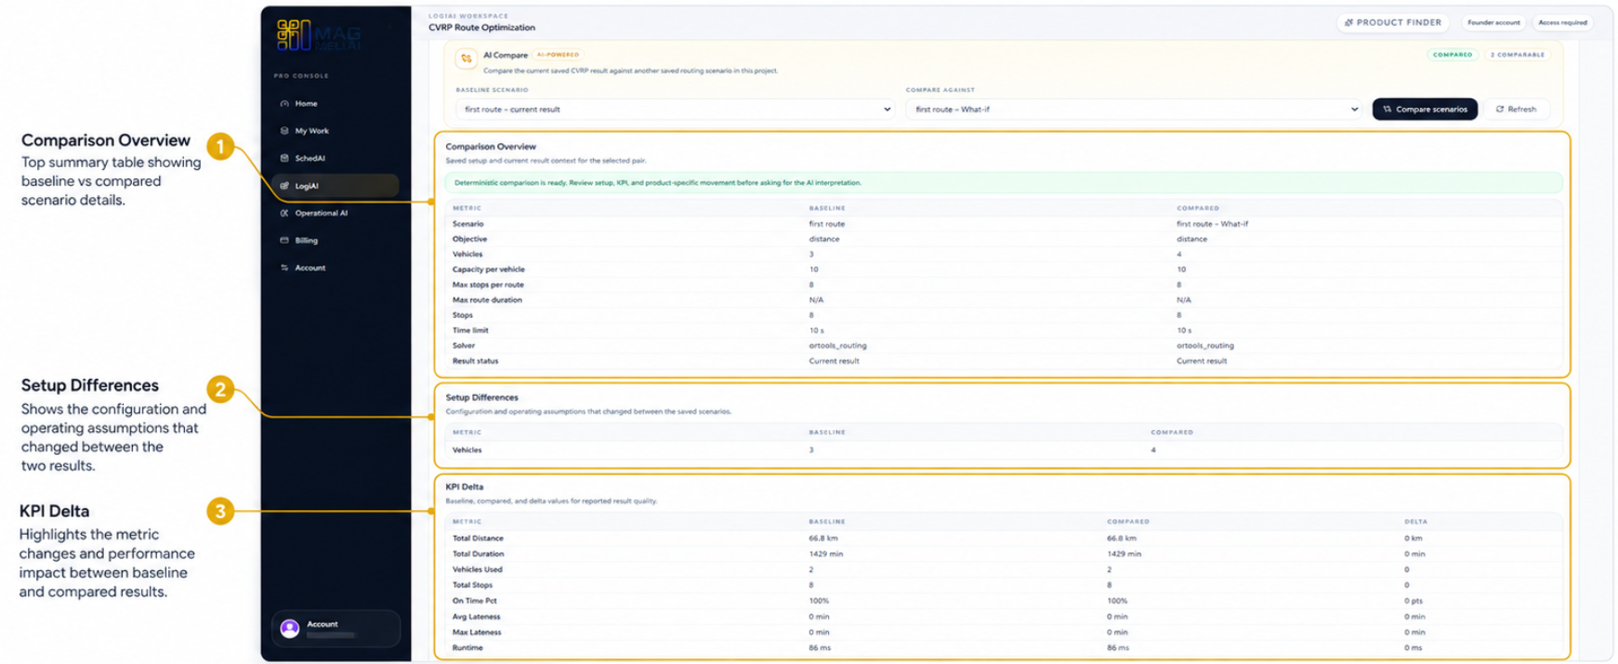Click the 'Max Lateness' row label
Image resolution: width=1618 pixels, height=664 pixels.
click(x=477, y=632)
